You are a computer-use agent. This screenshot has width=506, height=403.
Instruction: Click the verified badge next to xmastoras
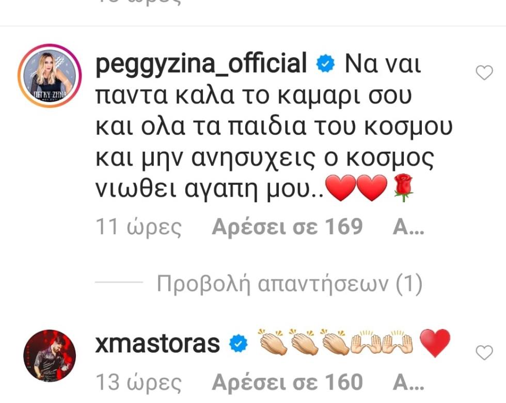click(238, 343)
